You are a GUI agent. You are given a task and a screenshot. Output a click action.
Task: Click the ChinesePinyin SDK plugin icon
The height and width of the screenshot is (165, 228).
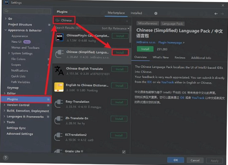pyautogui.click(x=60, y=37)
